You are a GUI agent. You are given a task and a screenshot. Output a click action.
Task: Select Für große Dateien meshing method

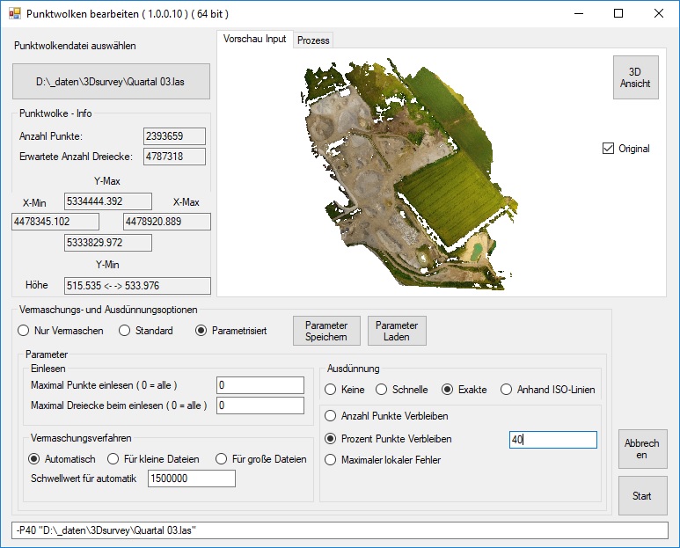223,458
